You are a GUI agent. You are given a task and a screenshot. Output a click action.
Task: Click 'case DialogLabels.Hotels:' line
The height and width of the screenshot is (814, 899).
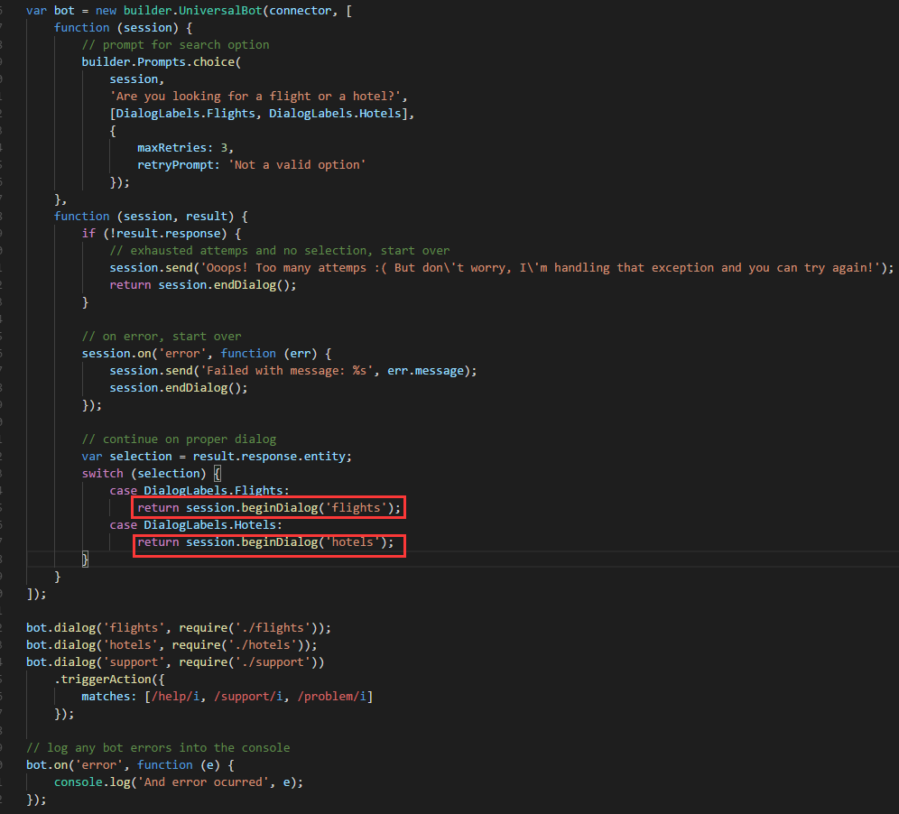pos(196,525)
